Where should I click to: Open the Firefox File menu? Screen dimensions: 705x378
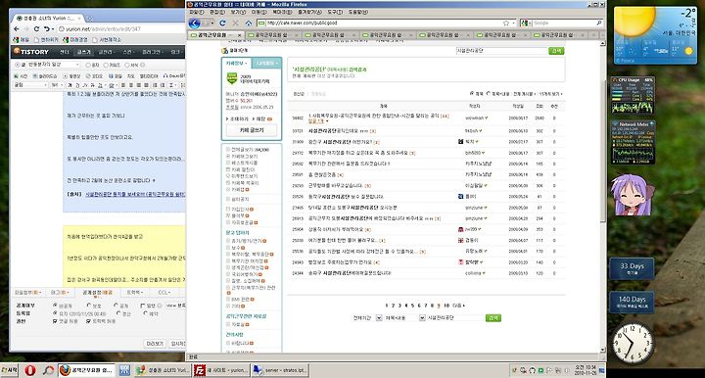click(x=197, y=12)
